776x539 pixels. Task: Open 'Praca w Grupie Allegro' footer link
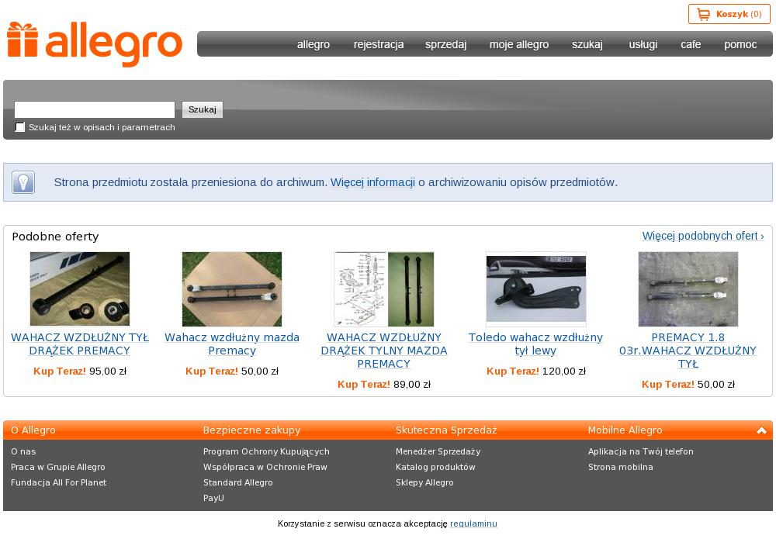click(x=58, y=467)
